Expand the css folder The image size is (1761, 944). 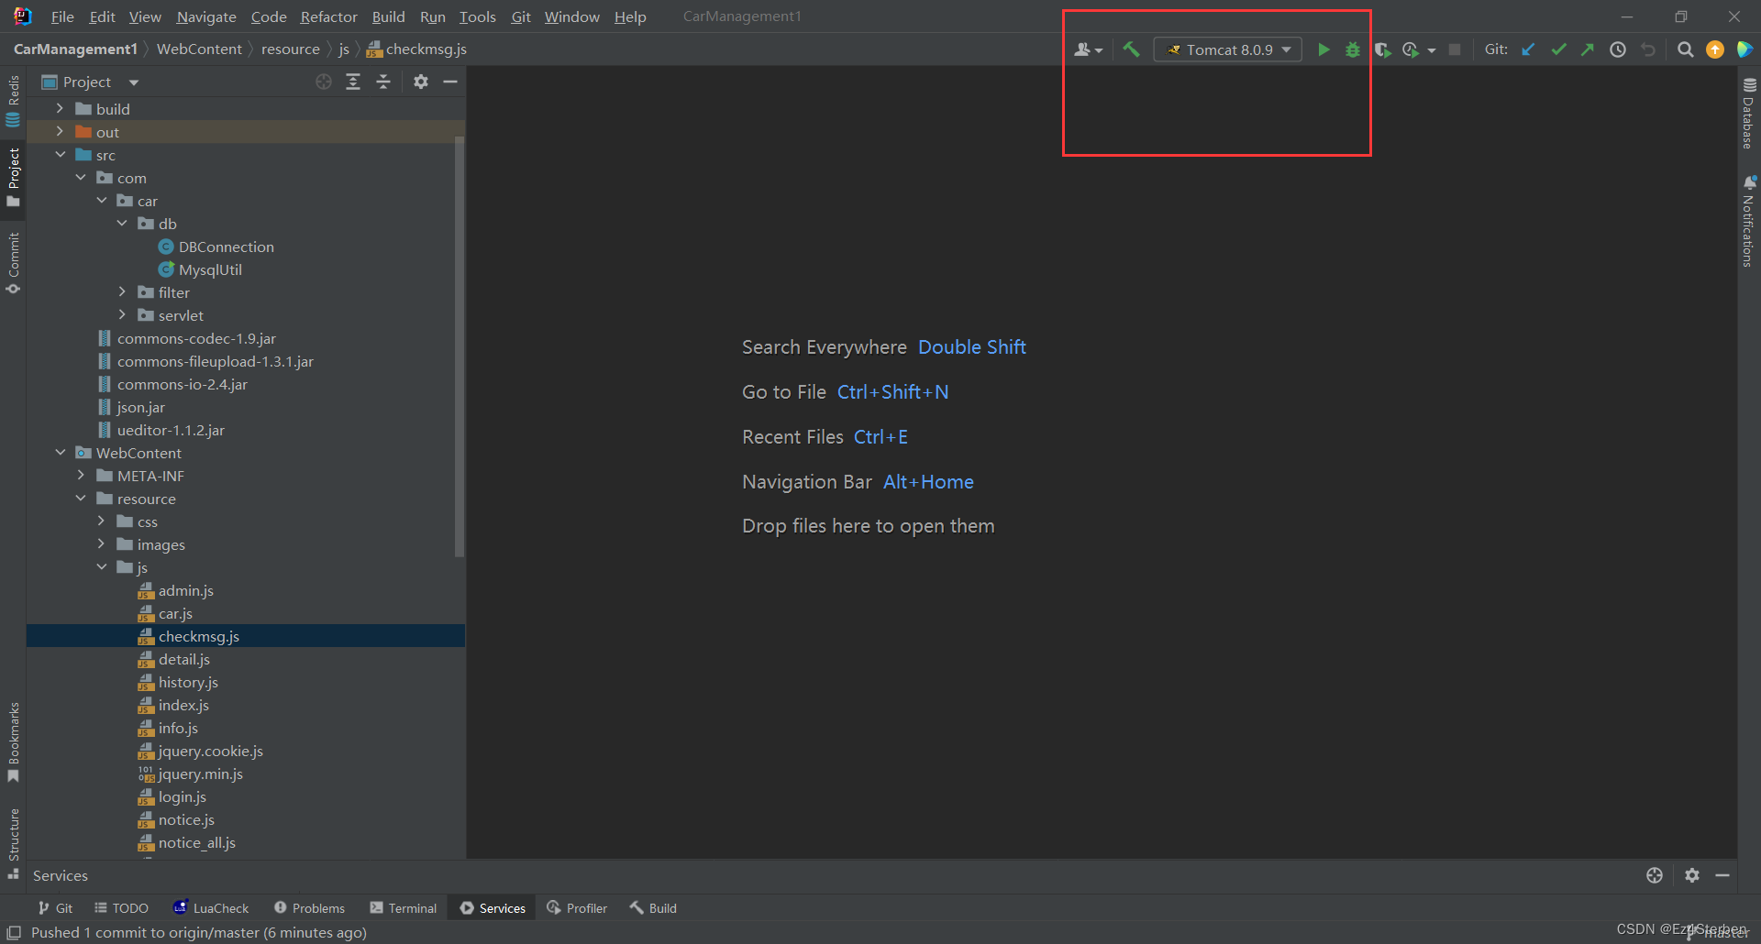point(101,521)
